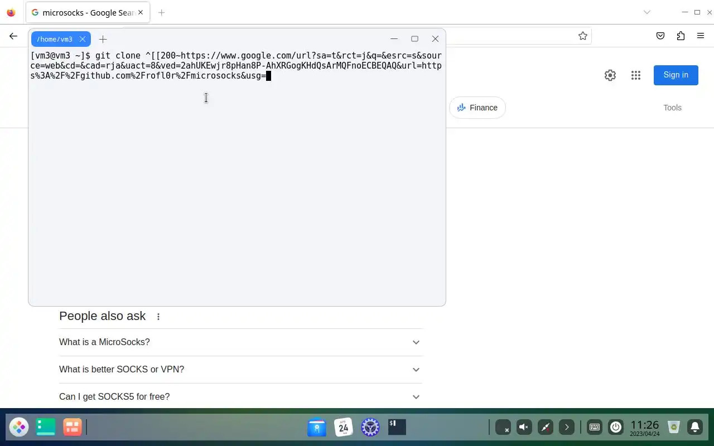Open the blue file manager dock icon
Viewport: 714px width, 446px height.
pos(317,428)
